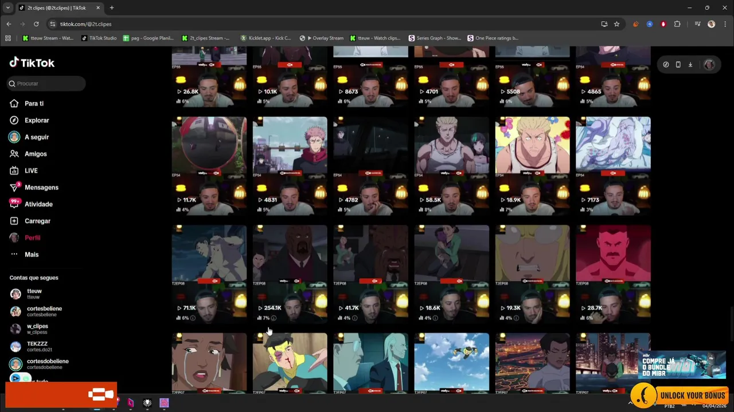Open the pag - Google Planil... bookmark
Image resolution: width=734 pixels, height=412 pixels.
point(148,38)
